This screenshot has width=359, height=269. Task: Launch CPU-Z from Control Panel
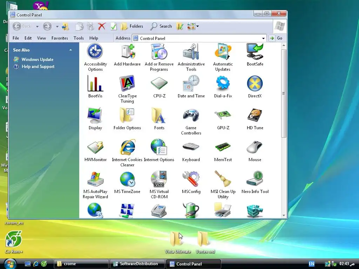click(x=159, y=87)
